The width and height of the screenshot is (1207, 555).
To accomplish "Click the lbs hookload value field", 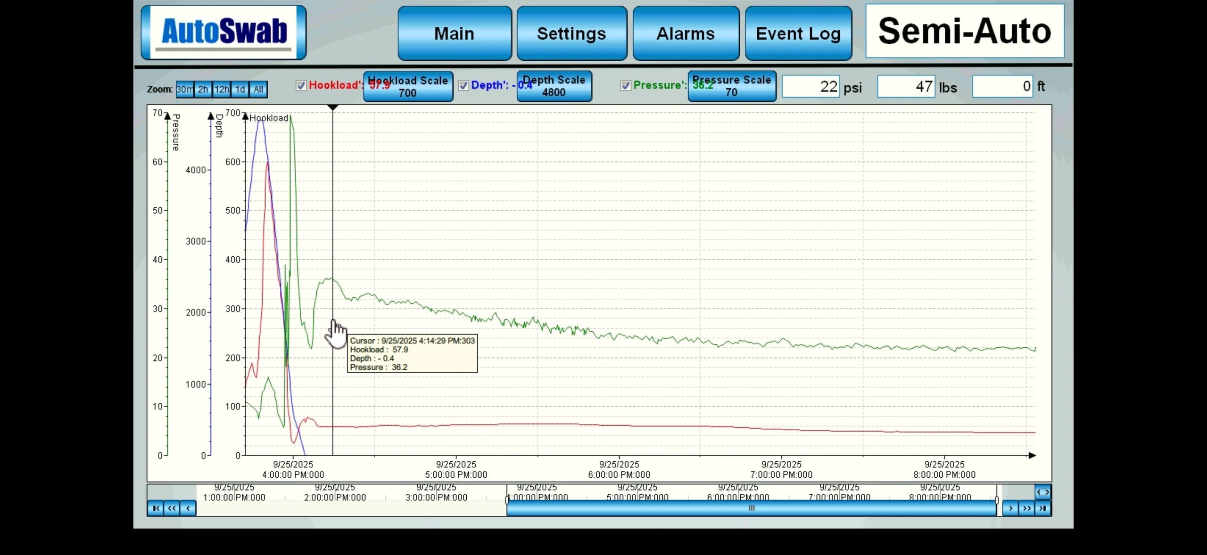I will (x=906, y=87).
